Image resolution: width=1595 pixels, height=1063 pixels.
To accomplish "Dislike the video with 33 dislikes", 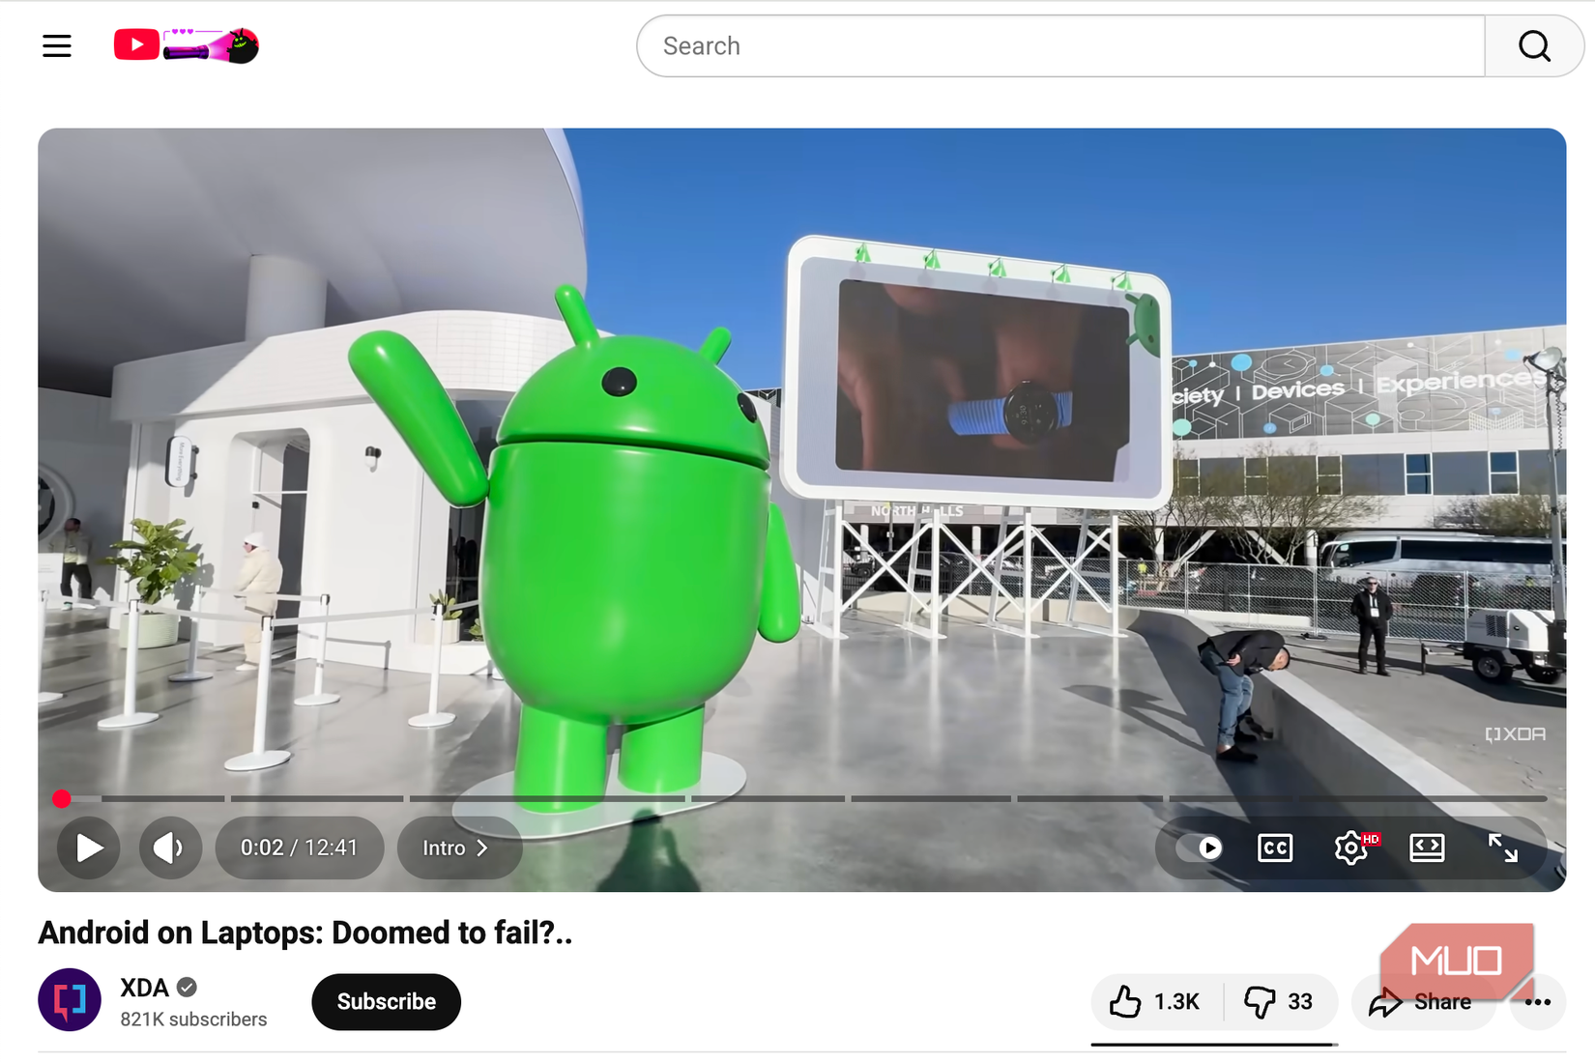I will (1280, 1001).
